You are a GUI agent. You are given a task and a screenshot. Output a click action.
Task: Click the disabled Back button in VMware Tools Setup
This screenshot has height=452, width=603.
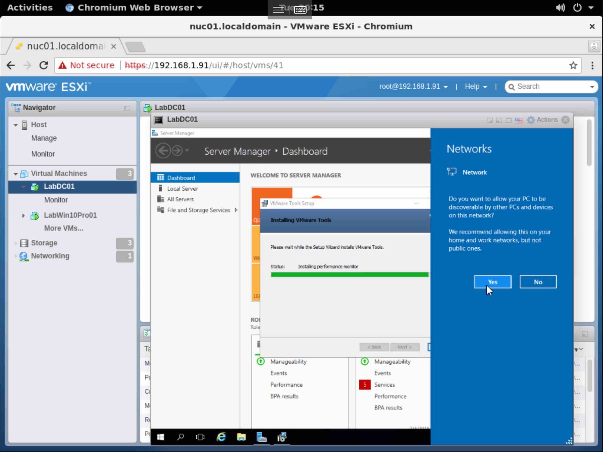pos(374,347)
